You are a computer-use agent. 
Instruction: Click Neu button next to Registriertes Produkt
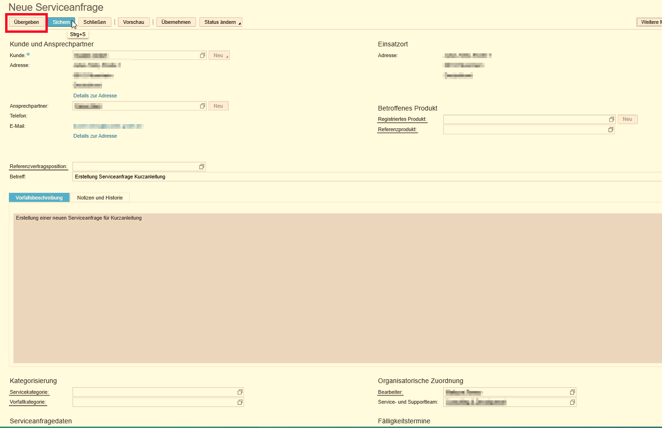pyautogui.click(x=627, y=119)
